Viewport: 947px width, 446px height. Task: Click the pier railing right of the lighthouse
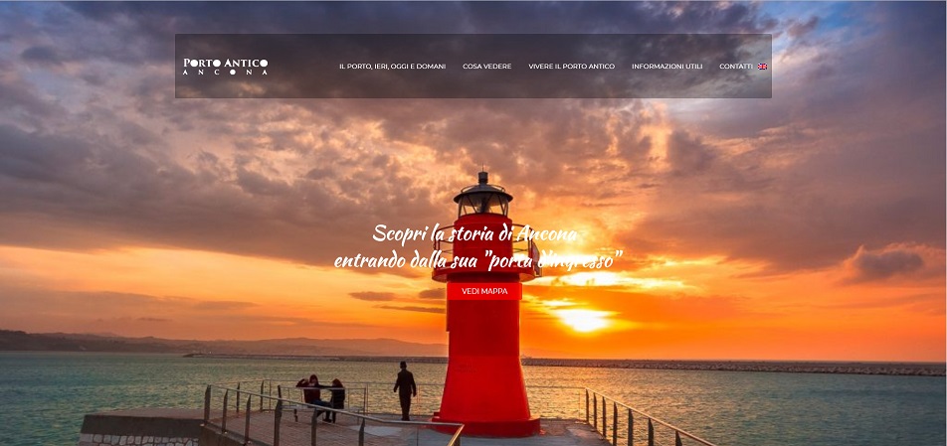637,419
